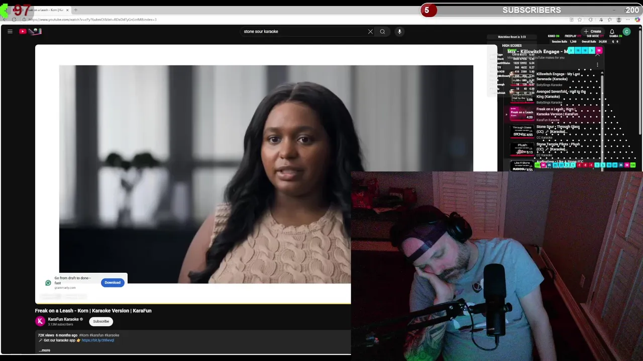Open the account avatar labeled C

[626, 32]
